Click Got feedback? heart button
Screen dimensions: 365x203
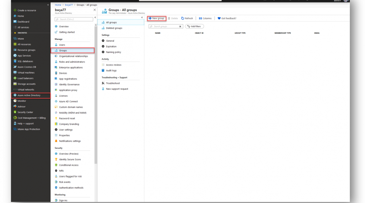[227, 18]
